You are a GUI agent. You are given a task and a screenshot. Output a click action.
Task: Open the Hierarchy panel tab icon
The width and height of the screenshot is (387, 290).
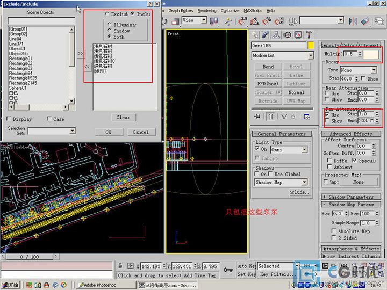tap(276, 35)
